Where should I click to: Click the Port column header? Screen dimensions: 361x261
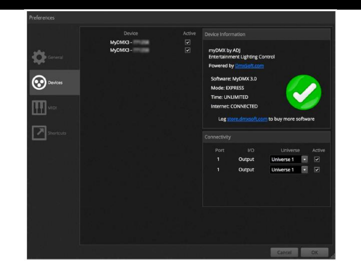point(219,150)
